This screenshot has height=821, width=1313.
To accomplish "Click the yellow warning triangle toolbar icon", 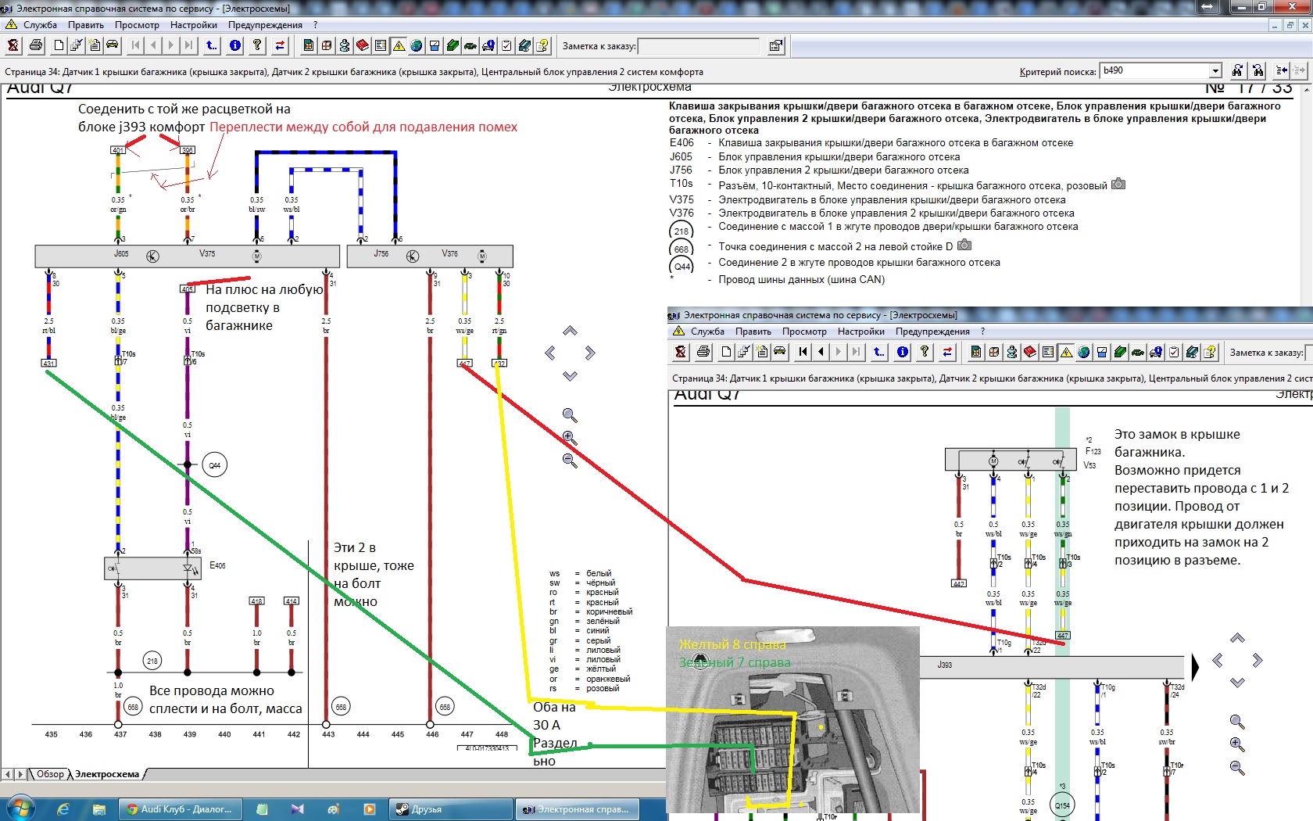I will click(399, 45).
